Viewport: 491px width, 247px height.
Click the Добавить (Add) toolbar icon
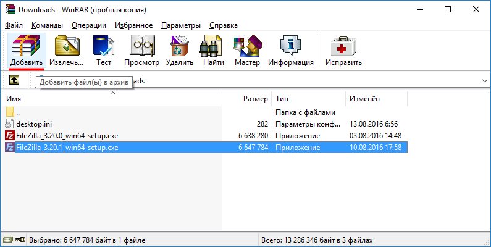tap(27, 46)
